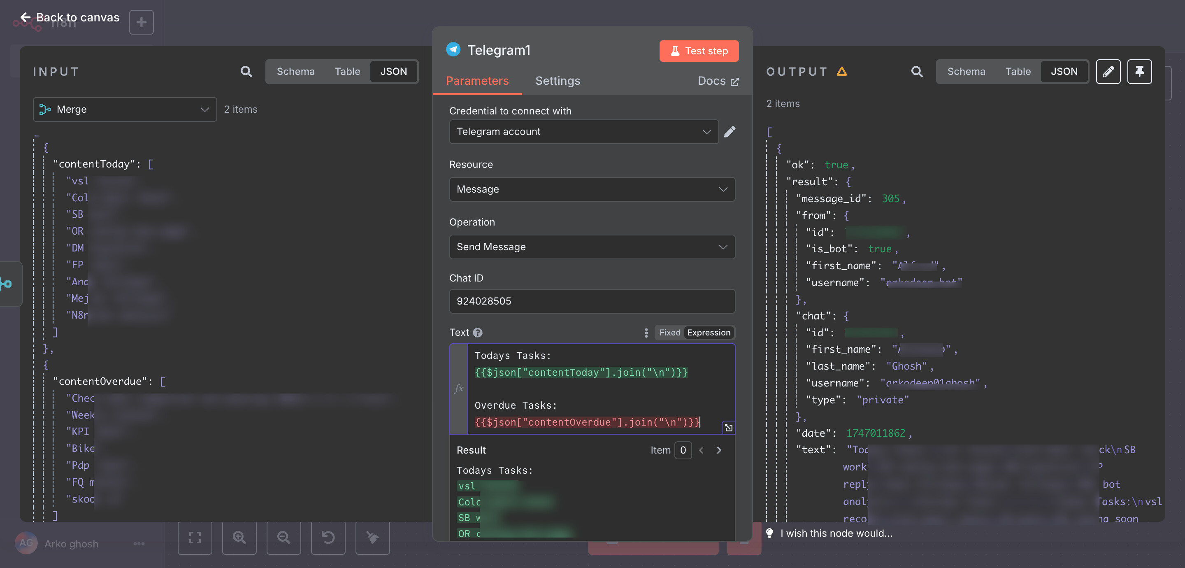Click the Test step button
The height and width of the screenshot is (568, 1185).
[x=699, y=51]
